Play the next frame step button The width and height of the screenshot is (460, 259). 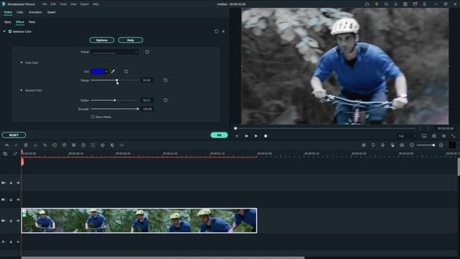click(247, 136)
